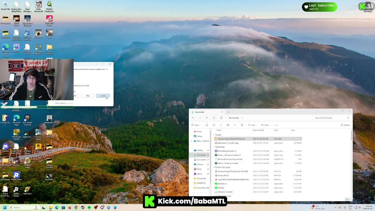Open the TikTok LIVE Studio desktop icon
375x211 pixels.
(49, 20)
